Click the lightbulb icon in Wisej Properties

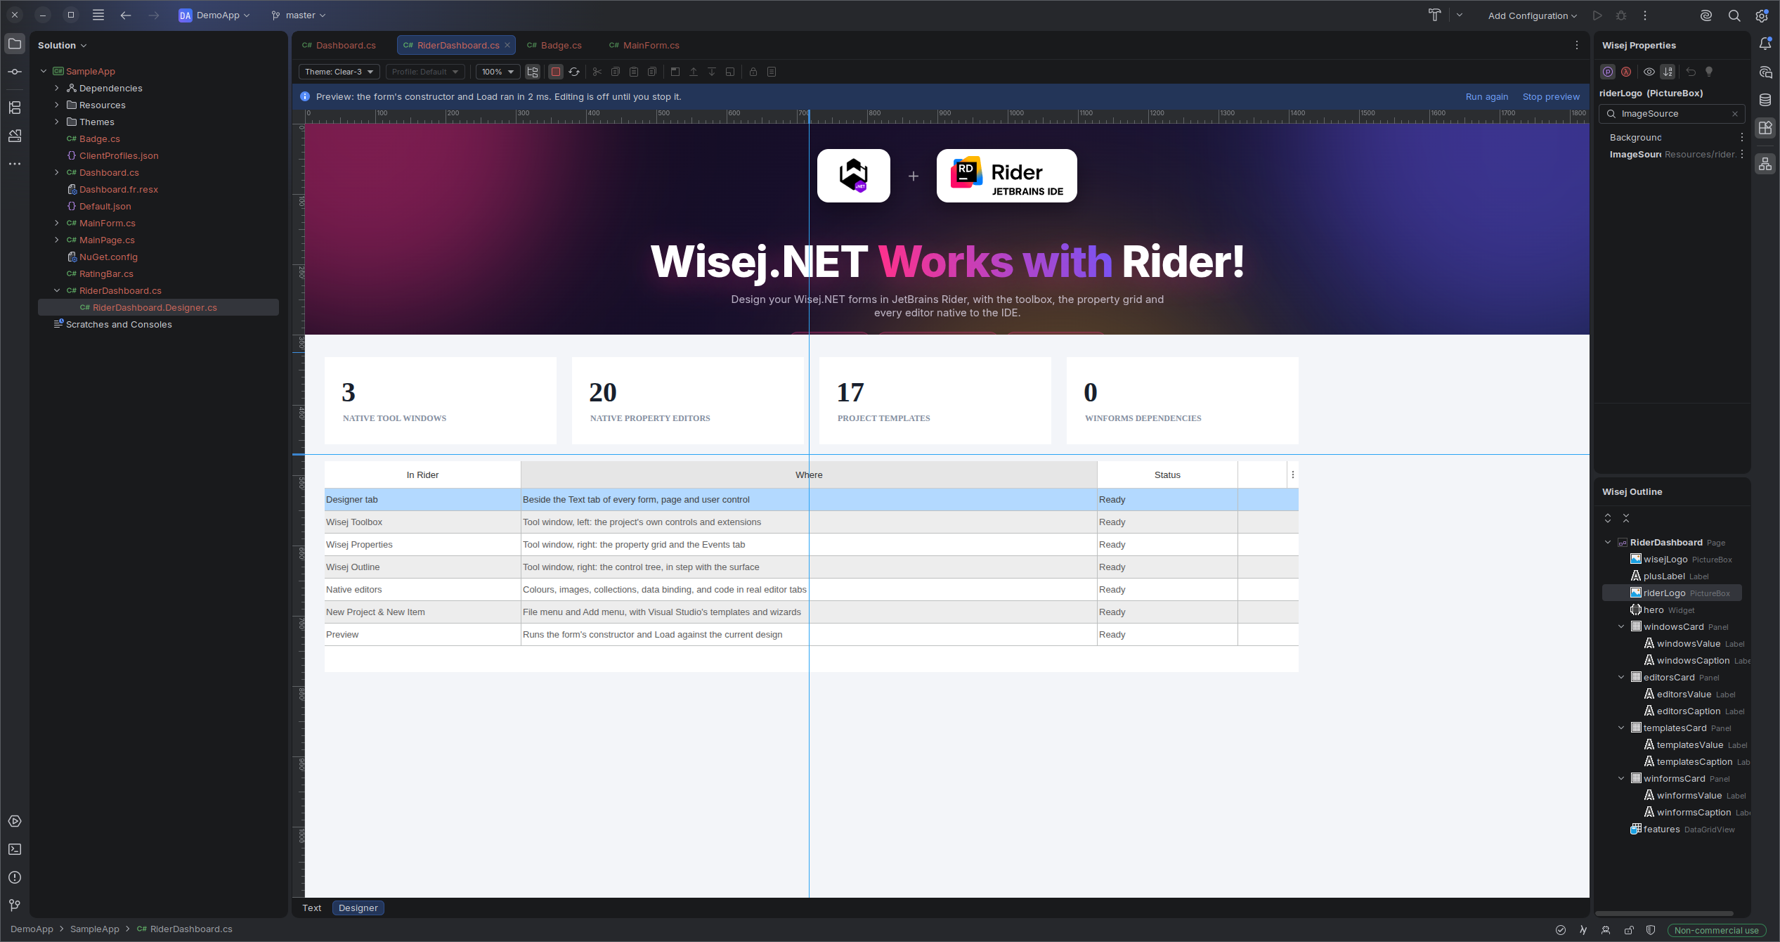[1709, 72]
